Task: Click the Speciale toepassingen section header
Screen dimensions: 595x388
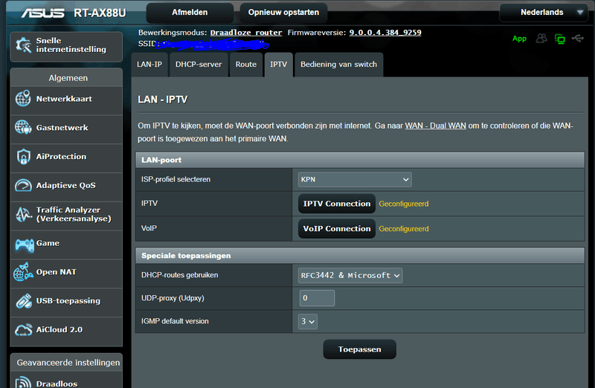Action: click(360, 256)
